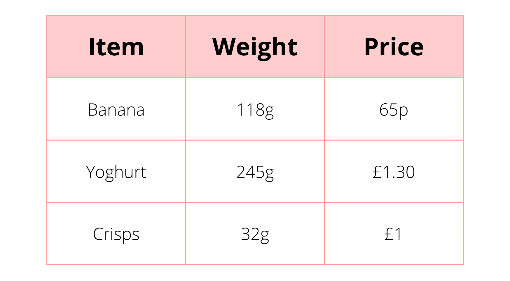
Task: Click the Price column header
Action: point(394,47)
